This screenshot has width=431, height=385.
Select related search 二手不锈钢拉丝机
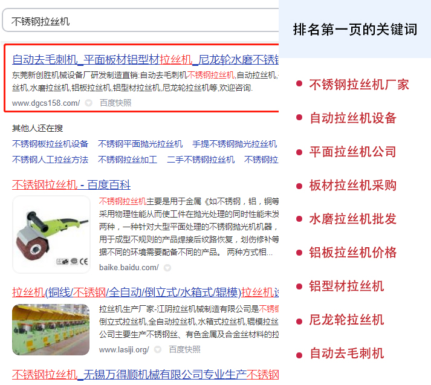click(201, 160)
